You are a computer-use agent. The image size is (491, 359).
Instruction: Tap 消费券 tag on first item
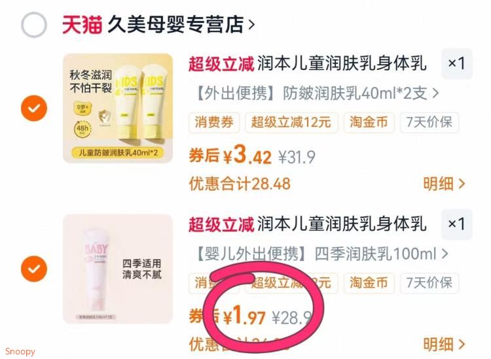[x=214, y=122]
